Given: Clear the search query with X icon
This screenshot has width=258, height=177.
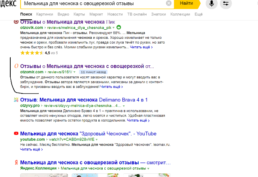Looking at the screenshot, I should point(169,3).
